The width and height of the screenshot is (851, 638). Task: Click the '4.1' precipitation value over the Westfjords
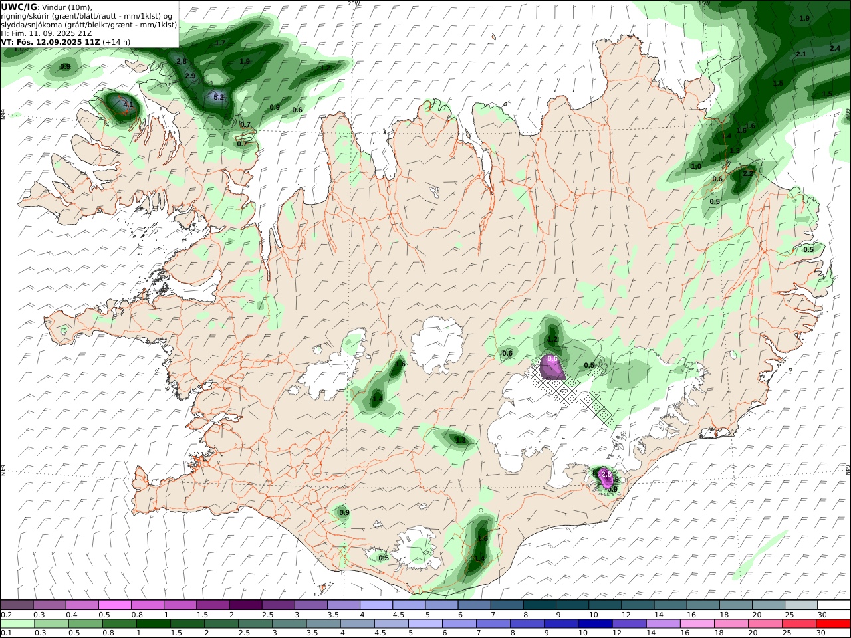129,104
